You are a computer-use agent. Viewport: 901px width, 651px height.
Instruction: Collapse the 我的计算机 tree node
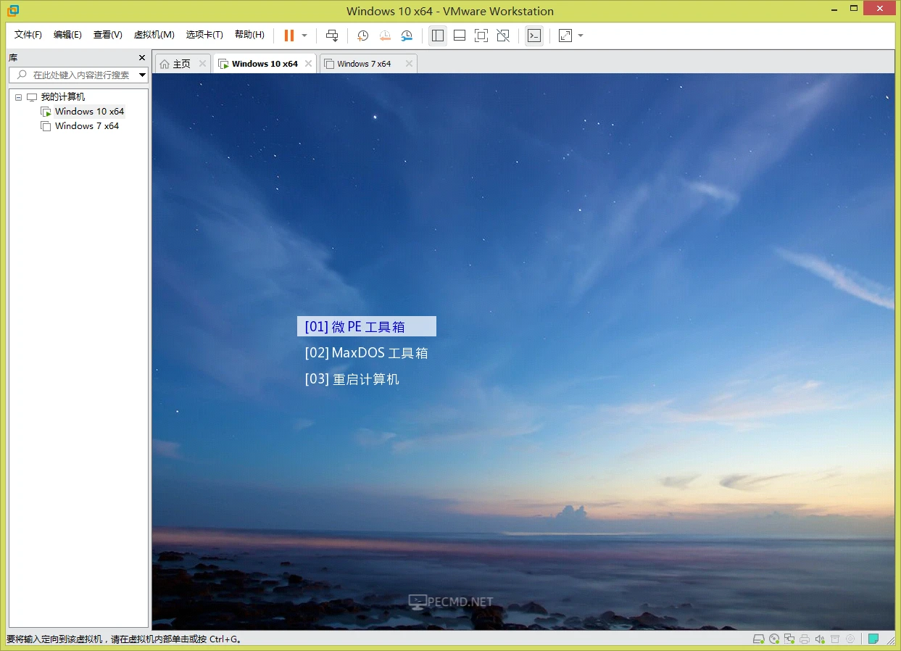18,97
